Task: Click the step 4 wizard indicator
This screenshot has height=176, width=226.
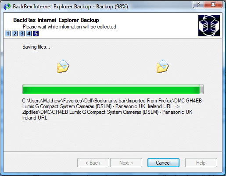Action: click(x=29, y=34)
